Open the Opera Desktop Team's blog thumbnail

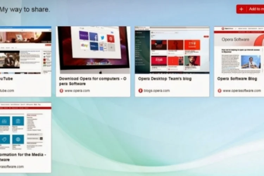click(172, 50)
